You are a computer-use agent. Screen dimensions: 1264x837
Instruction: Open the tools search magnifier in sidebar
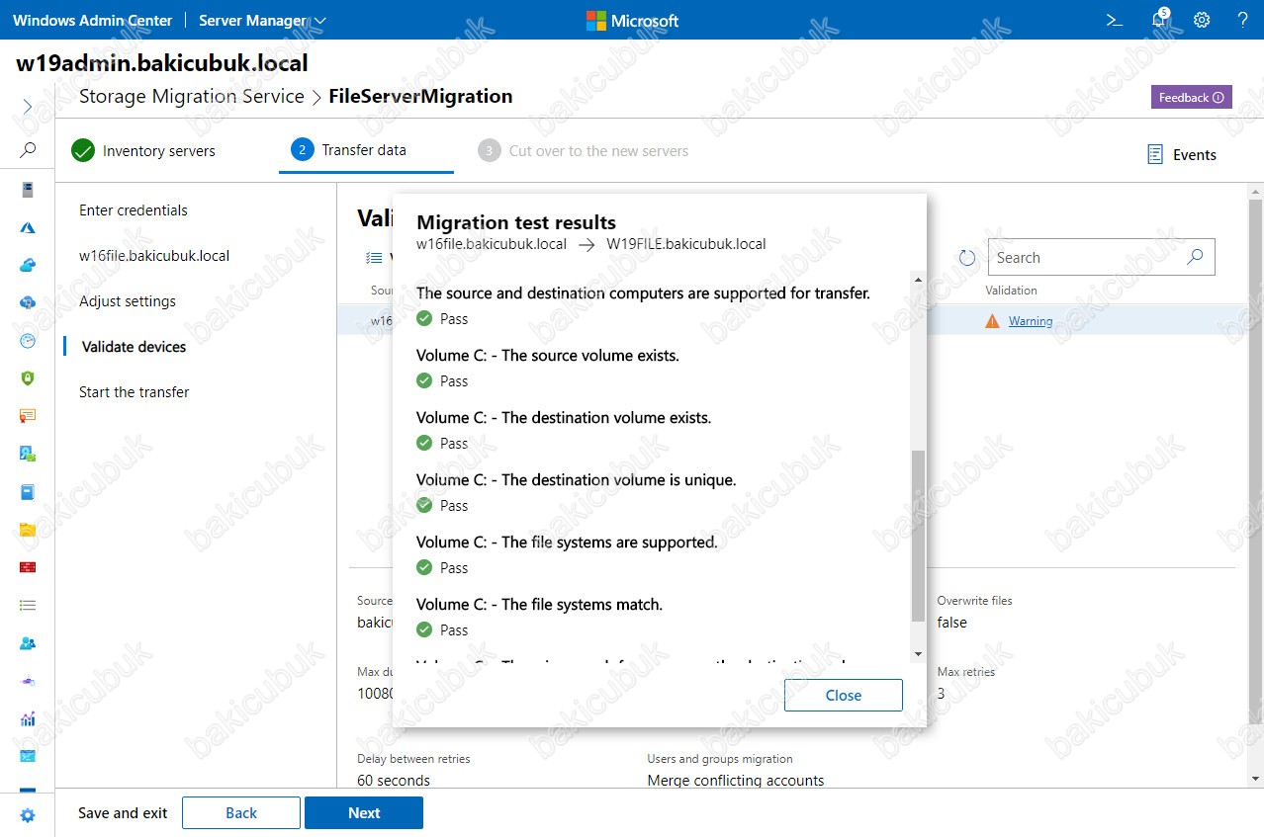click(x=28, y=150)
